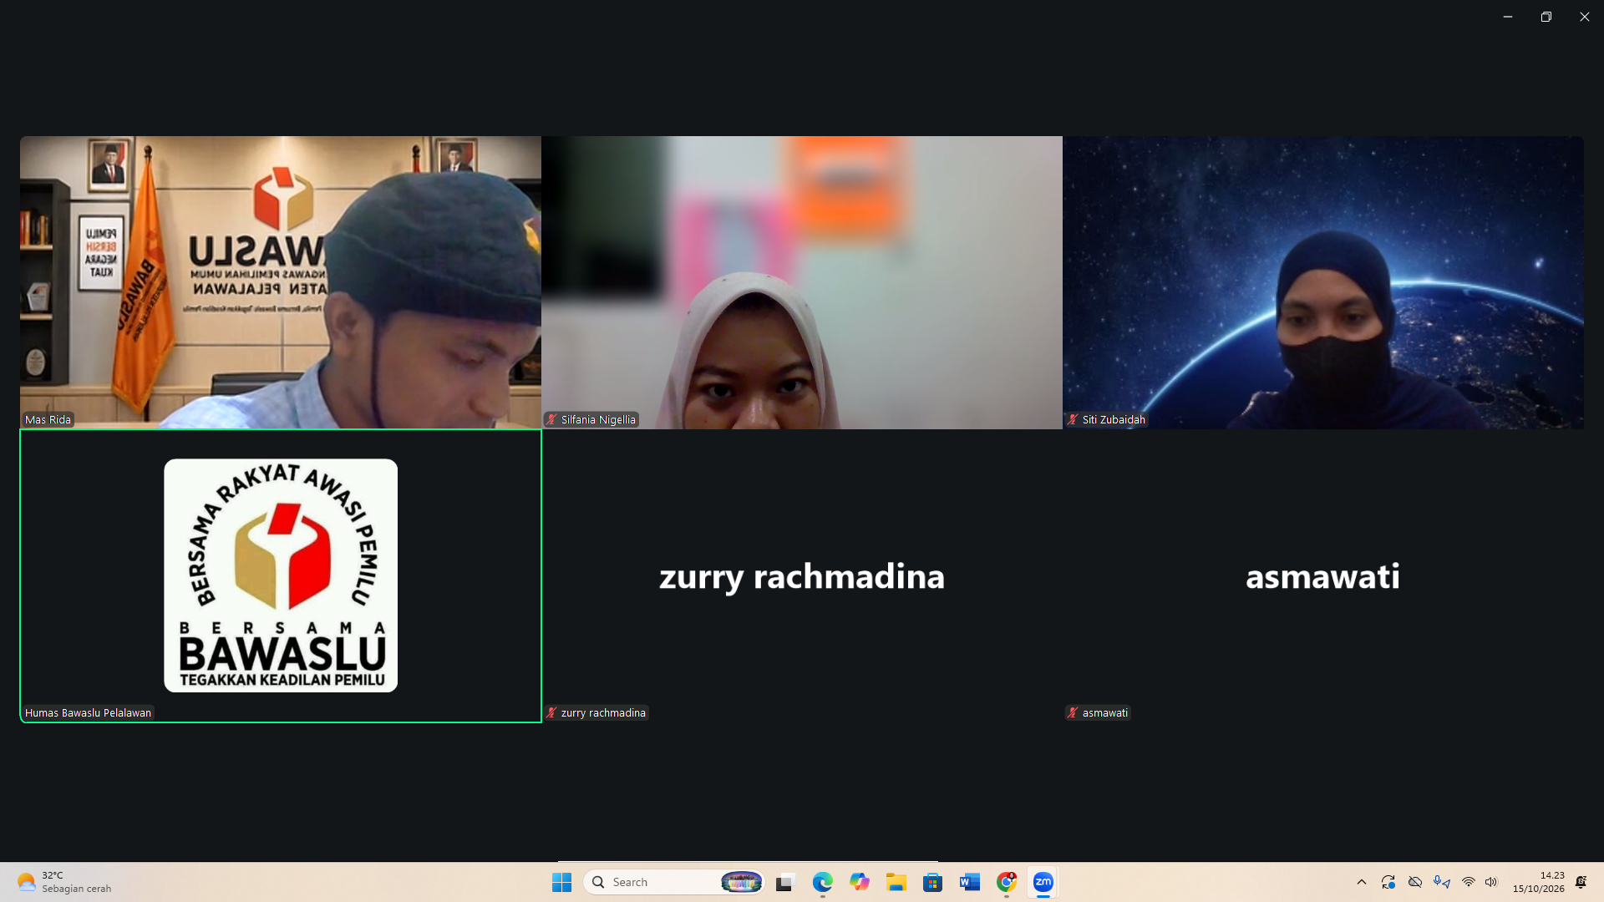Open Microsoft Word from taskbar
The height and width of the screenshot is (902, 1604).
click(970, 882)
